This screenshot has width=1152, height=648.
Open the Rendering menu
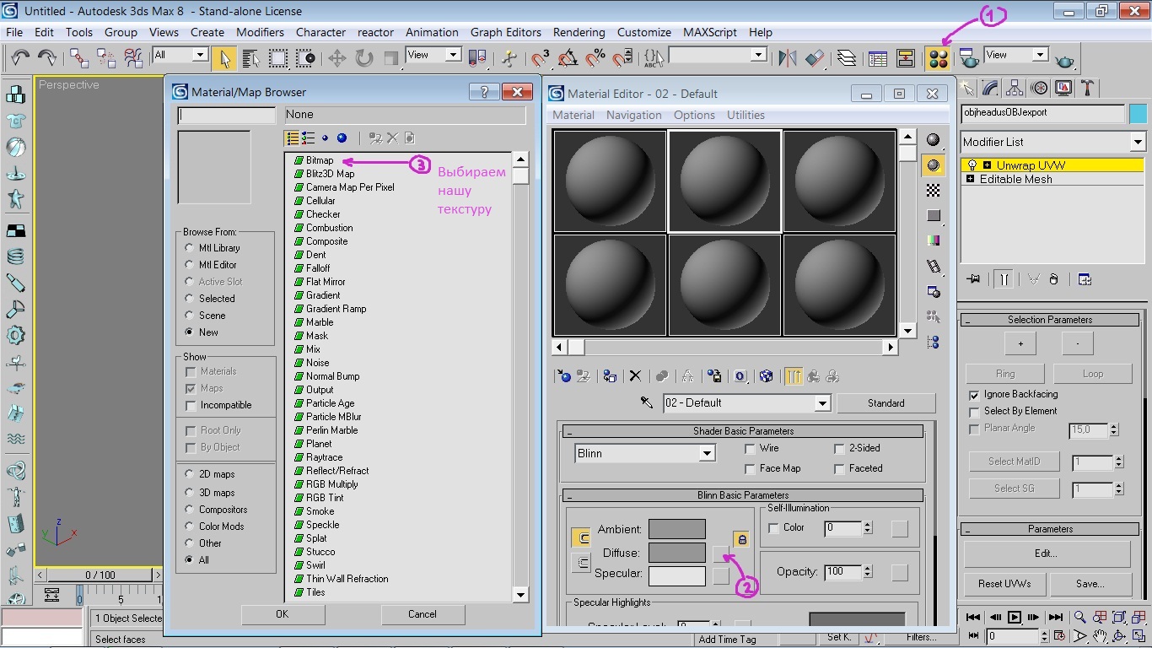[579, 32]
